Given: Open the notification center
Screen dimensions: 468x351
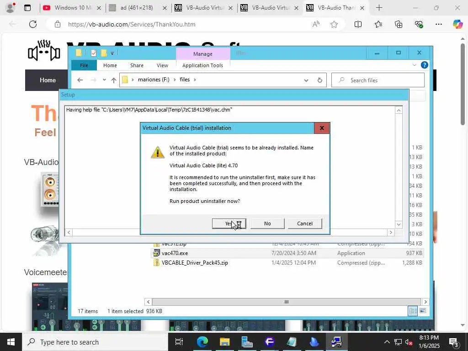Looking at the screenshot, I should [x=454, y=342].
